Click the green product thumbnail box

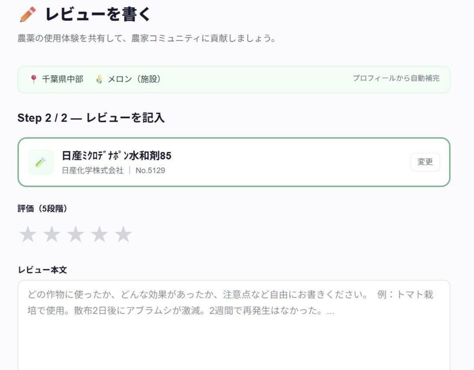click(x=41, y=162)
